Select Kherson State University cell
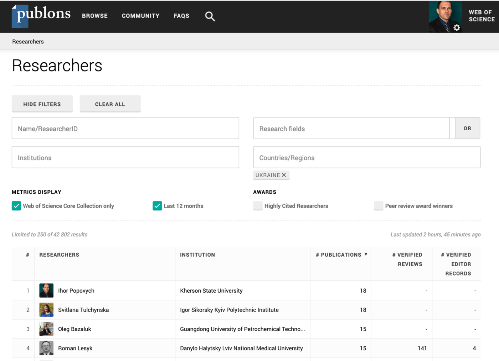499x361 pixels. (211, 291)
